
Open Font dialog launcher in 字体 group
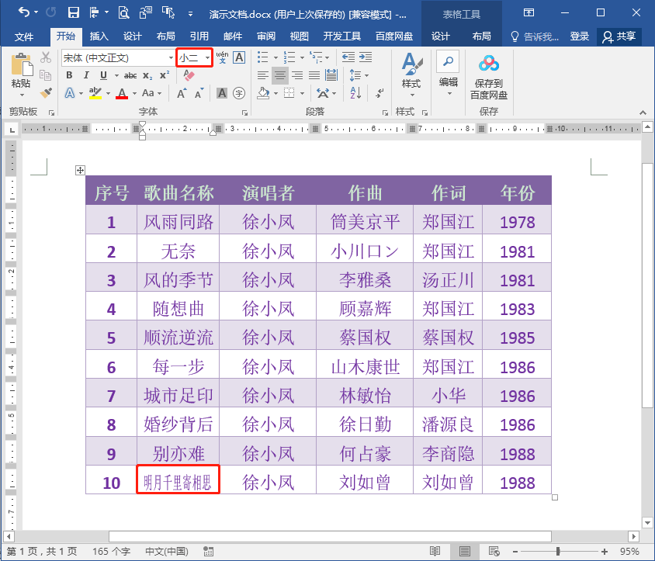click(244, 113)
